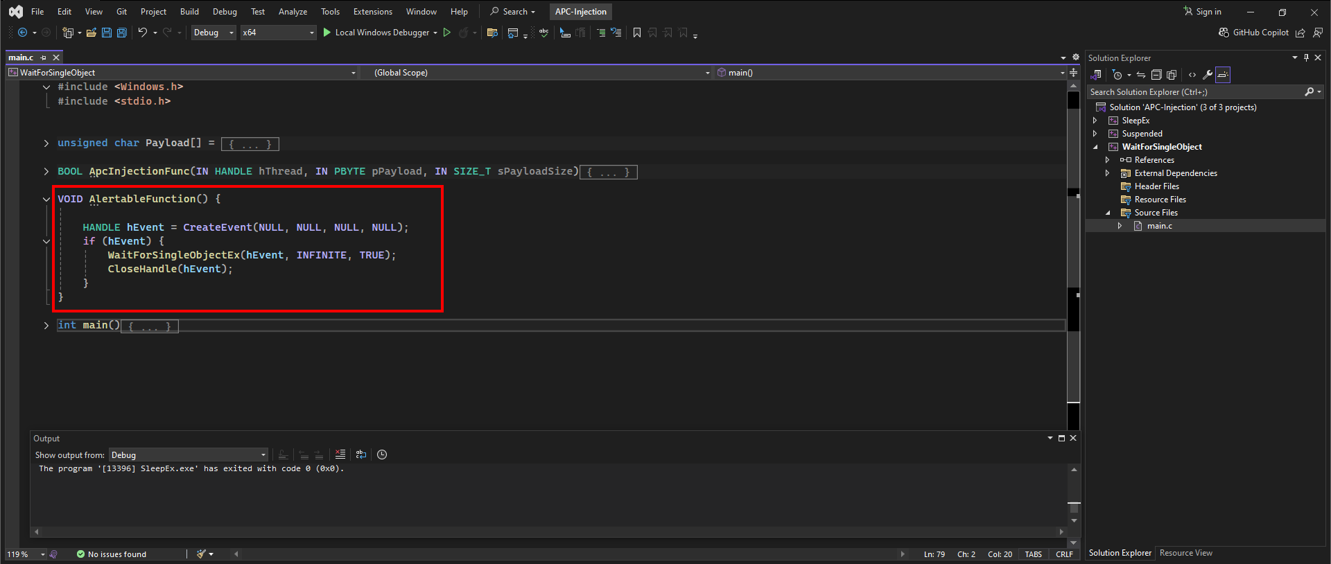This screenshot has height=564, width=1331.
Task: Collapse the AlertableFunction code block
Action: click(46, 199)
